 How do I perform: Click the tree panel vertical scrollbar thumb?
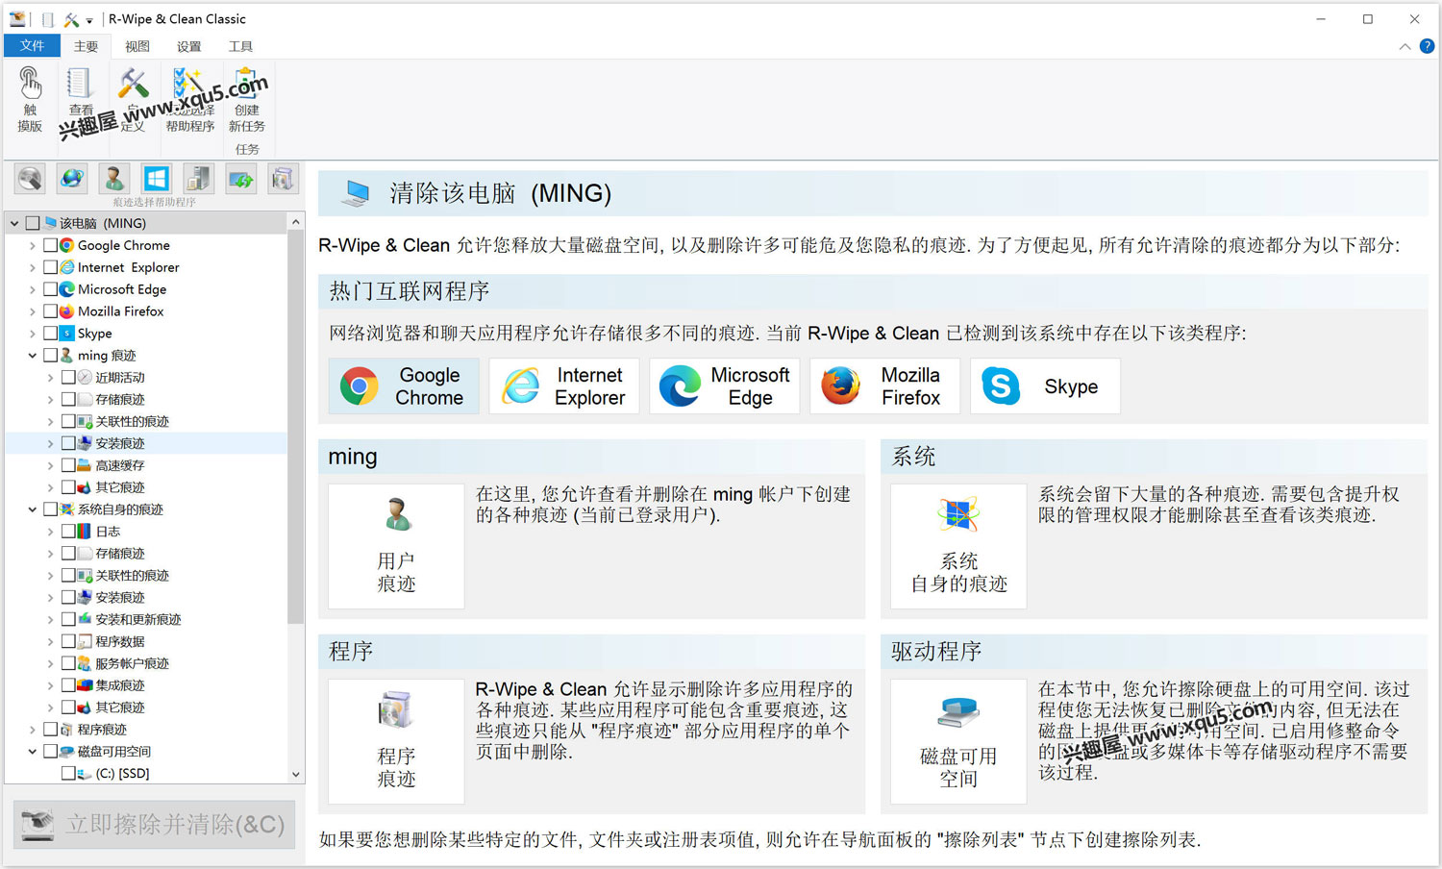[296, 428]
